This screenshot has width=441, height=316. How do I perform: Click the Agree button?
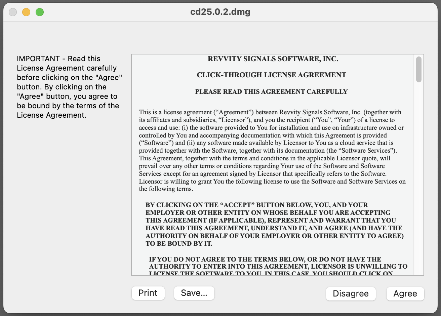point(405,293)
